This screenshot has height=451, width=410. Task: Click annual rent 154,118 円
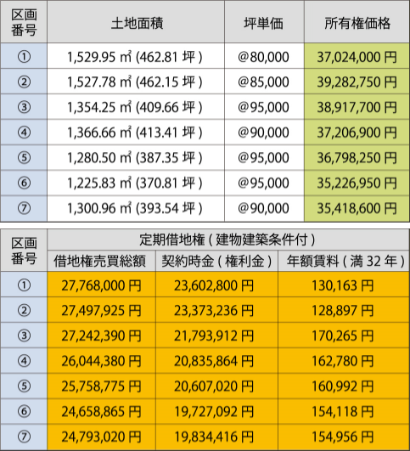point(344,411)
